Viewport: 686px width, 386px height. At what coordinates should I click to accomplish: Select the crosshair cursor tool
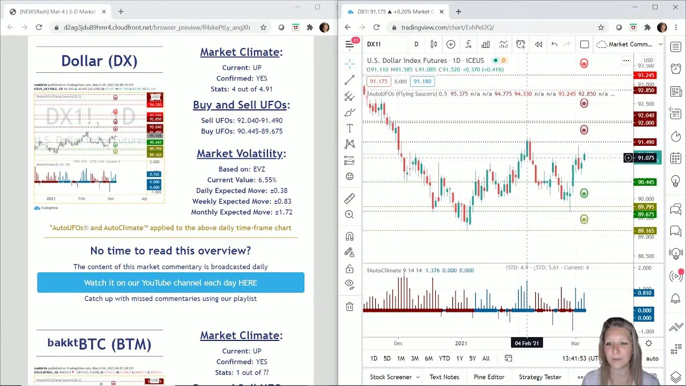point(349,64)
